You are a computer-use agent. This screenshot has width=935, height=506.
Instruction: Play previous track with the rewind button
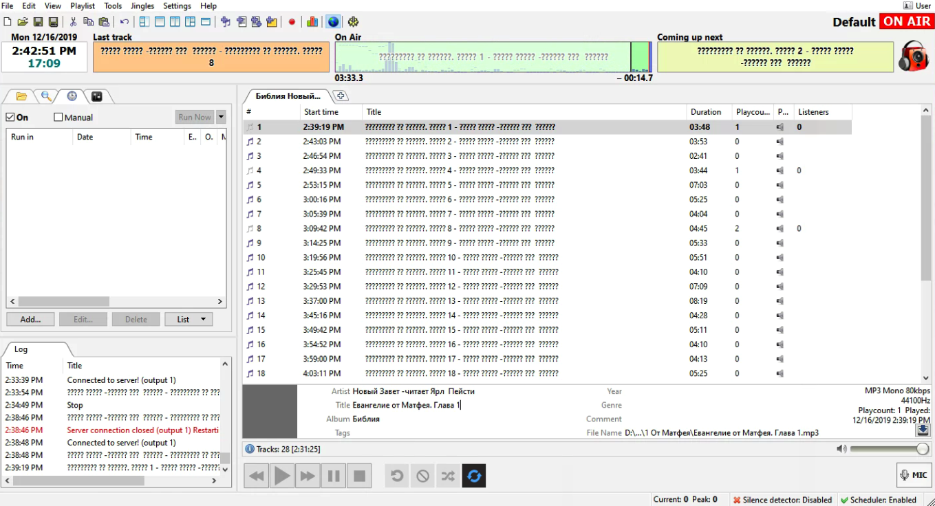(x=257, y=476)
